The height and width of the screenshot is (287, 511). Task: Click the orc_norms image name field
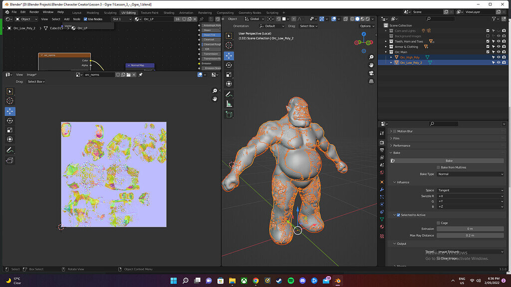[99, 75]
